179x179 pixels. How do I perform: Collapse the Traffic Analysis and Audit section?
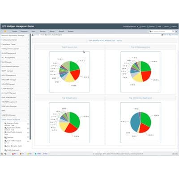click(x=15, y=119)
